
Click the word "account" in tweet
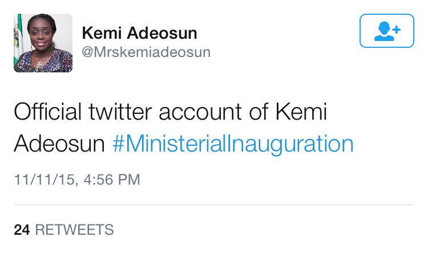point(200,112)
